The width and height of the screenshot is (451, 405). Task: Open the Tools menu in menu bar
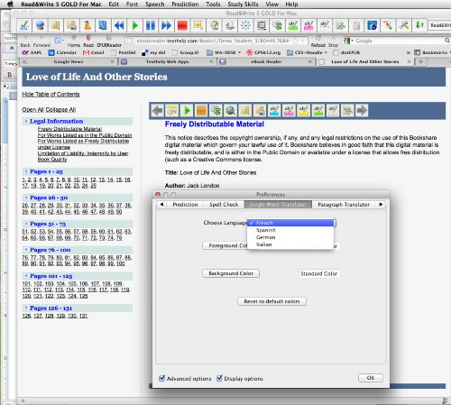tap(213, 5)
